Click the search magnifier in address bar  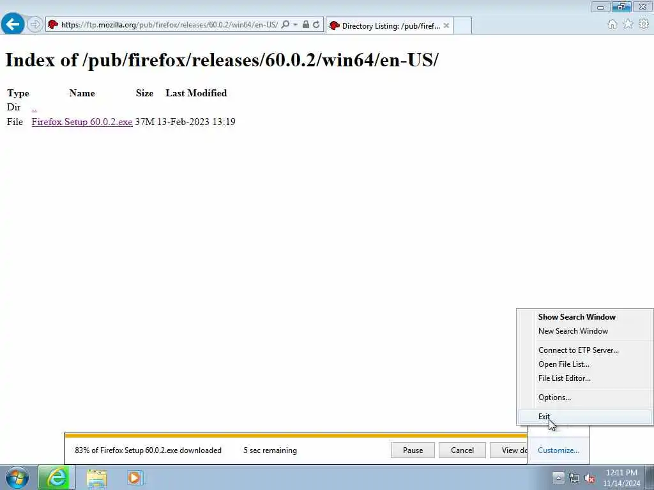point(285,25)
